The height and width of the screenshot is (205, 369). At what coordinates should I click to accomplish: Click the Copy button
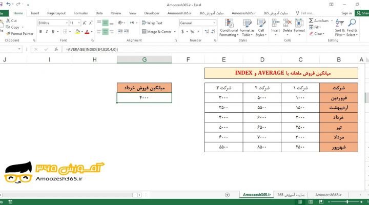pyautogui.click(x=12, y=27)
